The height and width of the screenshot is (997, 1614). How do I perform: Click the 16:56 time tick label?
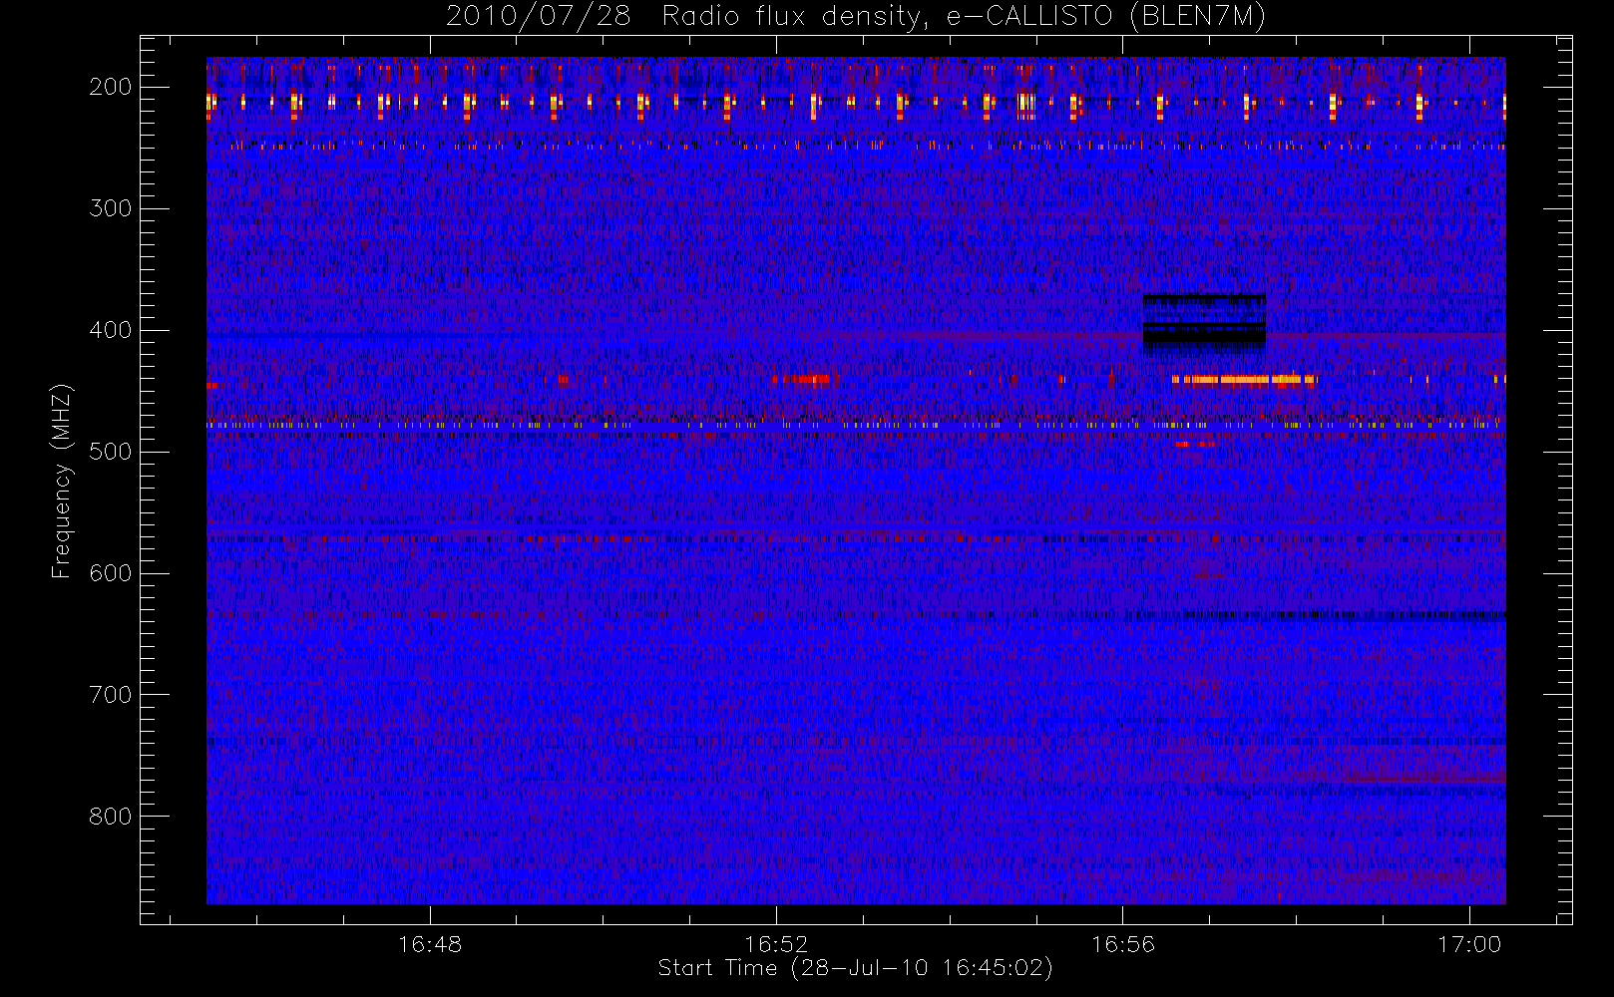pyautogui.click(x=1123, y=944)
